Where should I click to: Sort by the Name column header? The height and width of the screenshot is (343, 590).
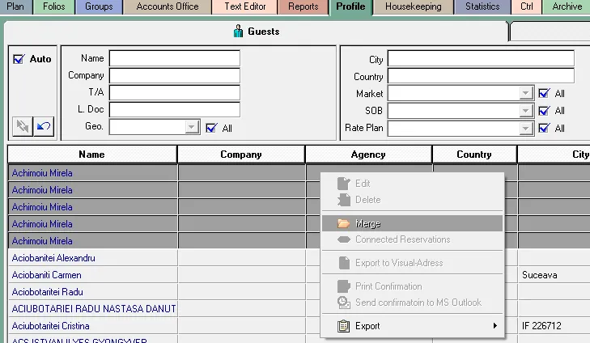[92, 155]
